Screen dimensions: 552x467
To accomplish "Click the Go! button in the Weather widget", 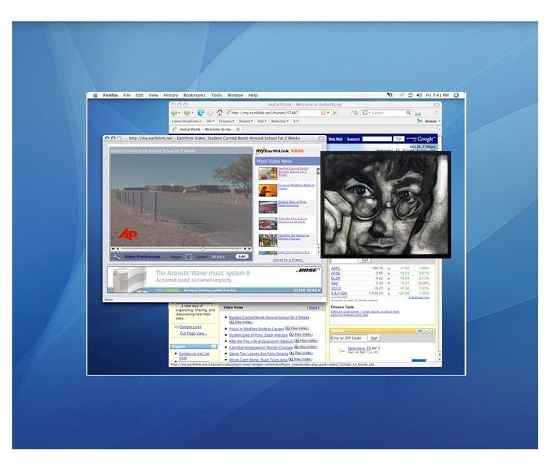I will click(x=374, y=338).
